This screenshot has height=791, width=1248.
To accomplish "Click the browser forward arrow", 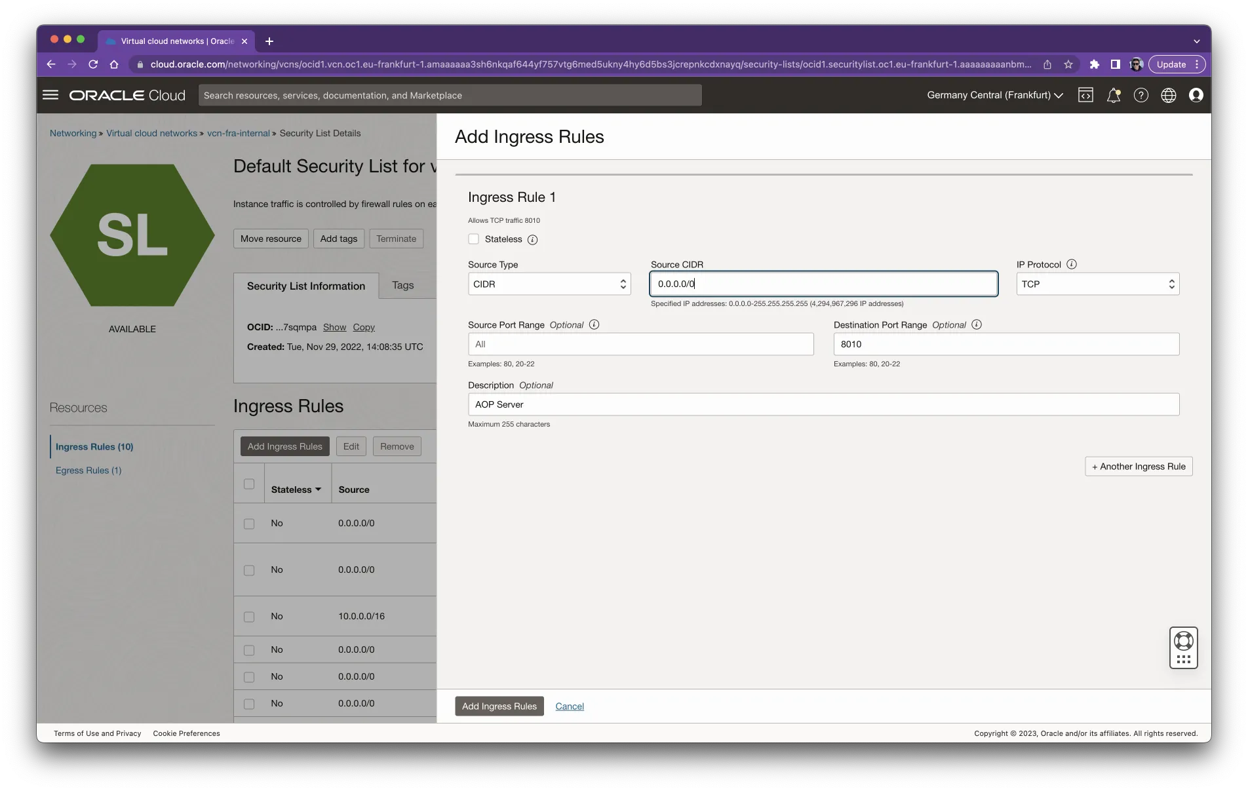I will (x=72, y=64).
